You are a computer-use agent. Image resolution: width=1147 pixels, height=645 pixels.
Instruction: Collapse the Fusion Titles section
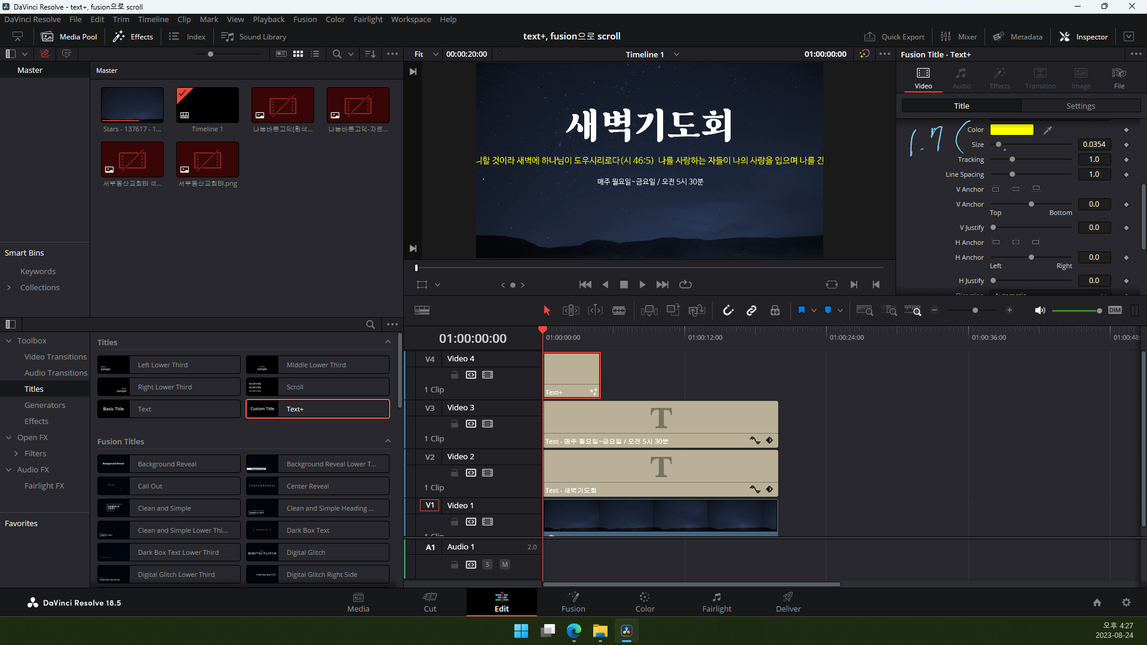tap(388, 441)
